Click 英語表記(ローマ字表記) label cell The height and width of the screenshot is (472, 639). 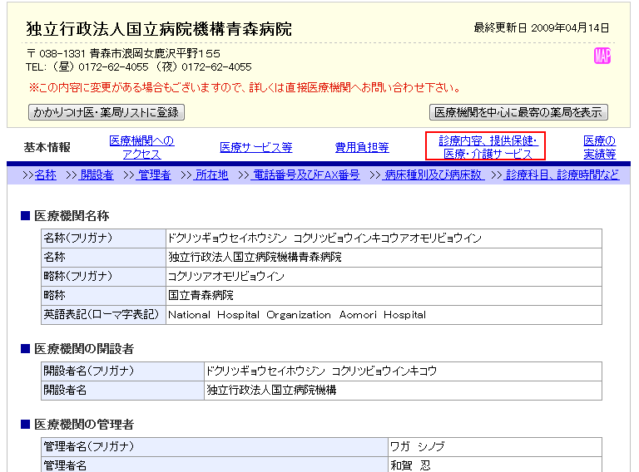click(103, 315)
